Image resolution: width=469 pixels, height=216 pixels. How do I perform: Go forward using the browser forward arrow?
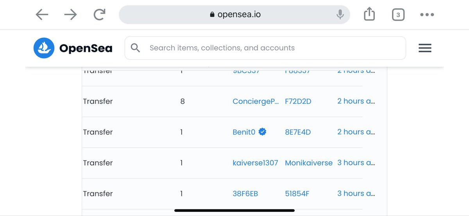click(70, 15)
